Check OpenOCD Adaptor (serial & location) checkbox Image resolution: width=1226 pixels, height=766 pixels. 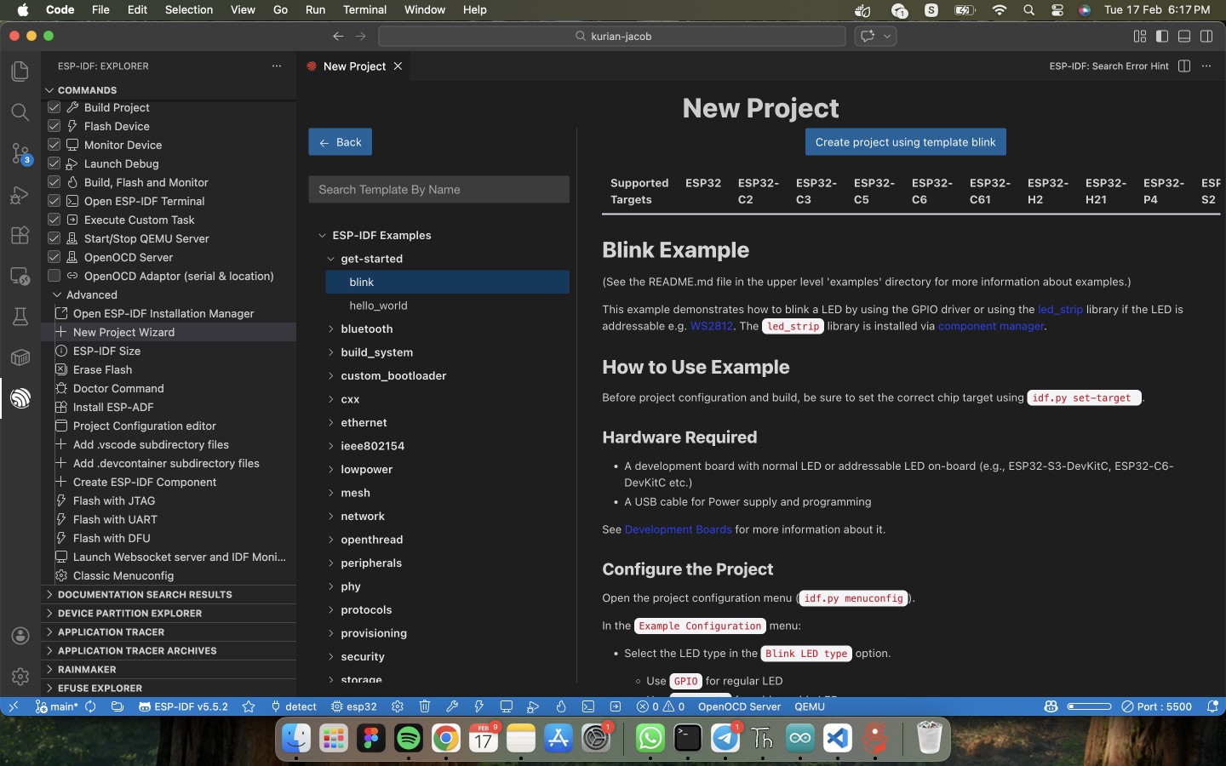pyautogui.click(x=54, y=276)
